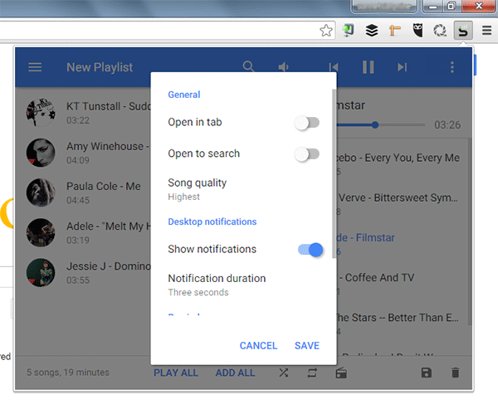Enable the Open in tab switch

coord(307,123)
